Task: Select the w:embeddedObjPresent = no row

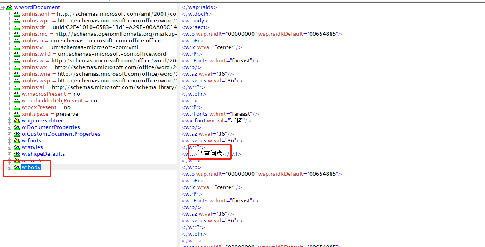Action: click(x=59, y=101)
